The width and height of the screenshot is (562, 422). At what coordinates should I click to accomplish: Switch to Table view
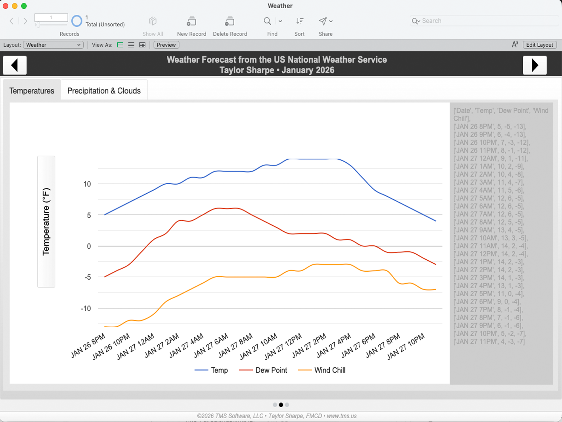[x=142, y=45]
